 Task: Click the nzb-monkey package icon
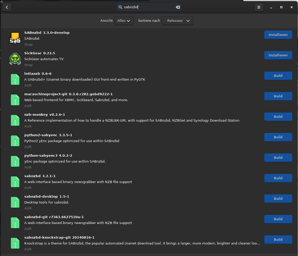click(x=15, y=120)
